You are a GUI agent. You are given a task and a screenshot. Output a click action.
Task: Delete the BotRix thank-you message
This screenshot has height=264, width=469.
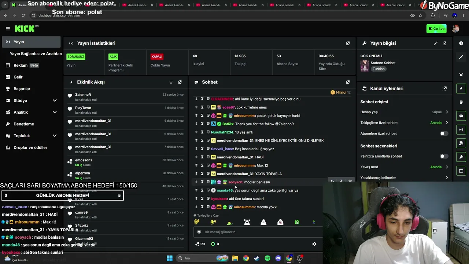(x=196, y=124)
